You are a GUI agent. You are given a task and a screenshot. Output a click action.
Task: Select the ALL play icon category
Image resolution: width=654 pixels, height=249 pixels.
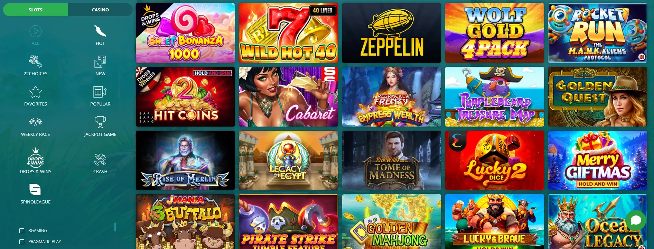click(35, 31)
